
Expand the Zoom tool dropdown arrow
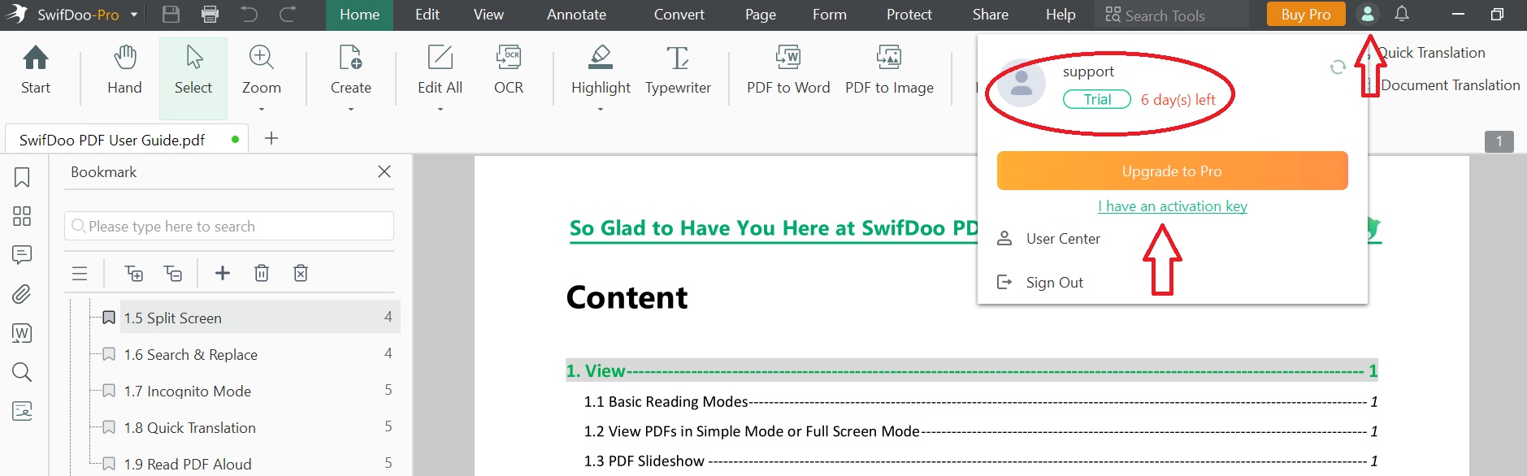pyautogui.click(x=262, y=110)
